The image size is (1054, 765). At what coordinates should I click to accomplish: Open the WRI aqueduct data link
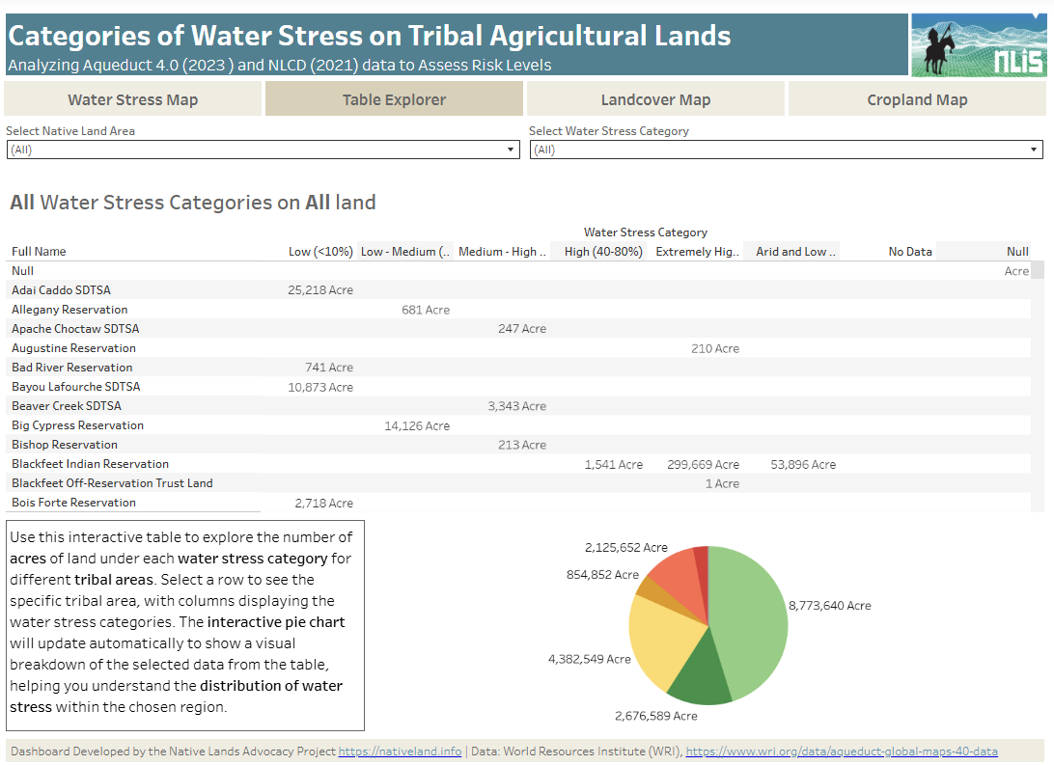(x=842, y=751)
